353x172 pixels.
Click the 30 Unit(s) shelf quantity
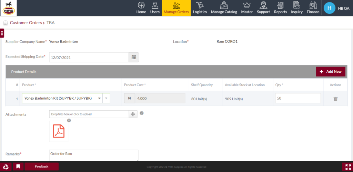[199, 99]
